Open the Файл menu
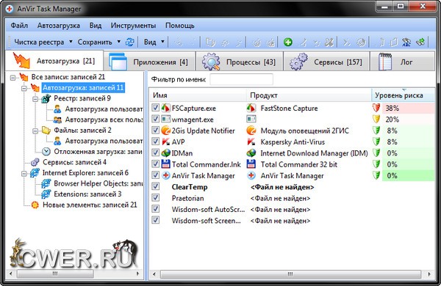 (19, 26)
